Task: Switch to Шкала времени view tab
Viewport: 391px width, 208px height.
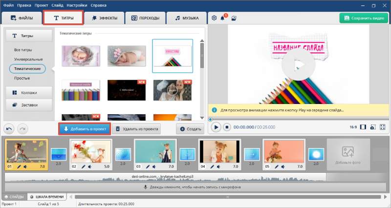Action: (47, 197)
